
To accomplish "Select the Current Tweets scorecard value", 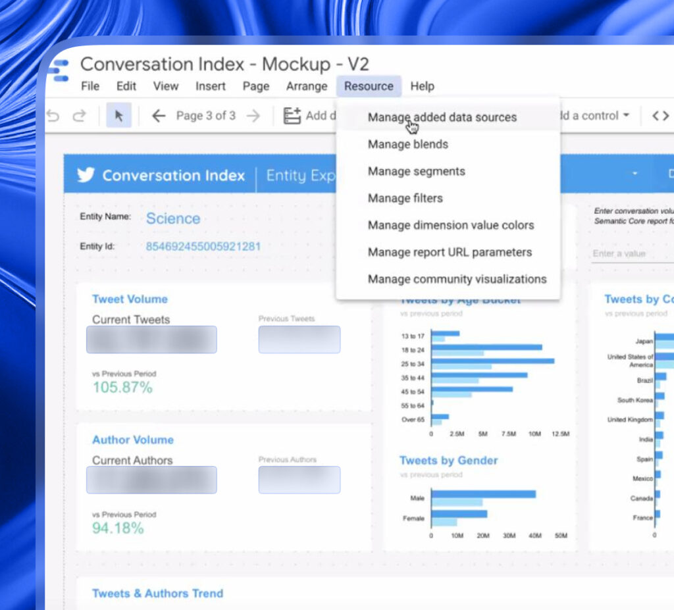I will click(x=152, y=340).
